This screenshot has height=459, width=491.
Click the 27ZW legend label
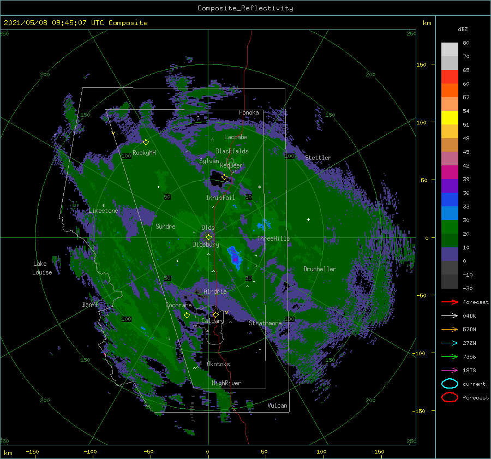469,343
